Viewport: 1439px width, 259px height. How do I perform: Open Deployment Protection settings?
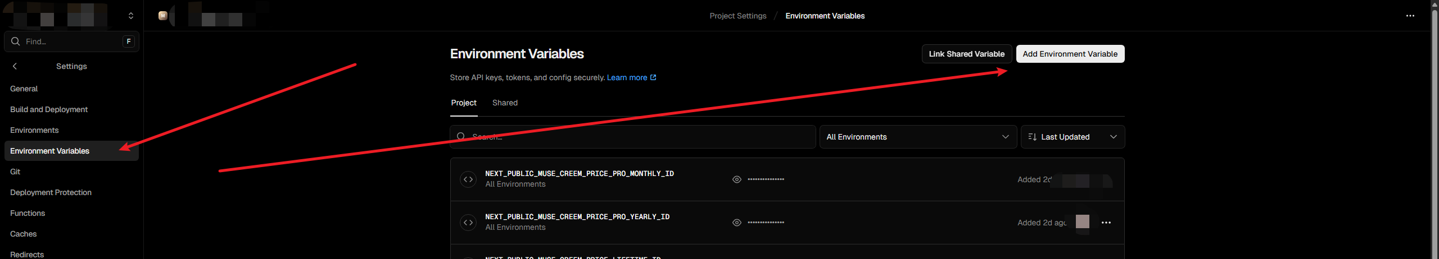[51, 192]
